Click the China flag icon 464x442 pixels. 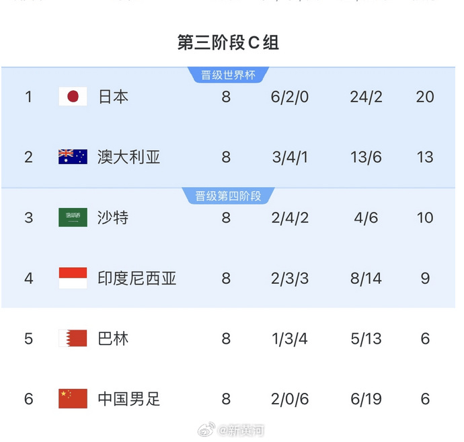pyautogui.click(x=73, y=399)
